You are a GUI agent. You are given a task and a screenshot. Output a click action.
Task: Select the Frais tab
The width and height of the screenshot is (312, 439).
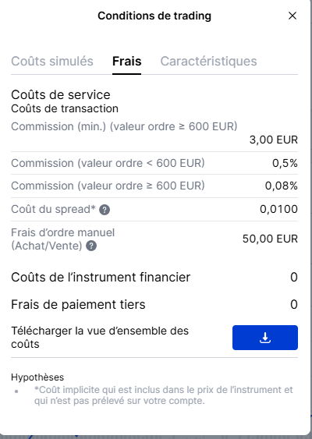(126, 62)
